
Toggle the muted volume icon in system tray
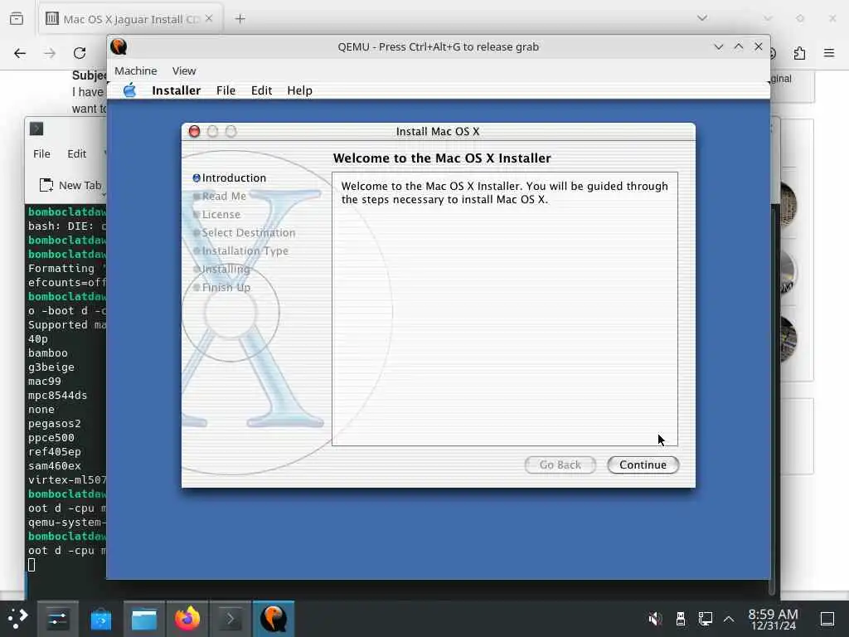656,619
